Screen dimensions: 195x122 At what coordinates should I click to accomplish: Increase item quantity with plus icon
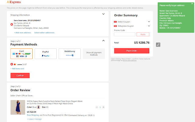[x=103, y=107]
